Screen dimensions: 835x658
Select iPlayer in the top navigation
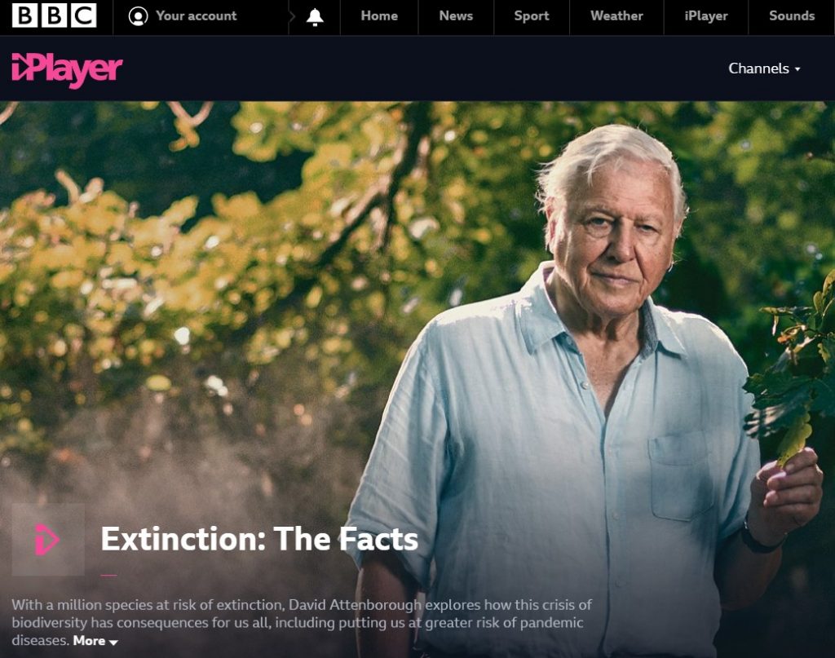coord(706,16)
